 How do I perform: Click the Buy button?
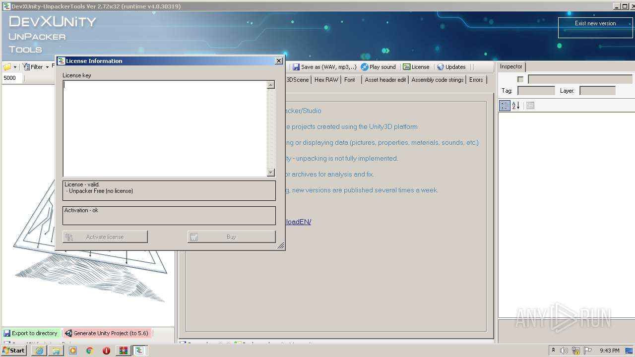point(231,237)
